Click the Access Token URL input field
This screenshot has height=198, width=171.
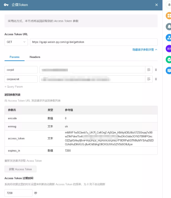[x=94, y=42]
